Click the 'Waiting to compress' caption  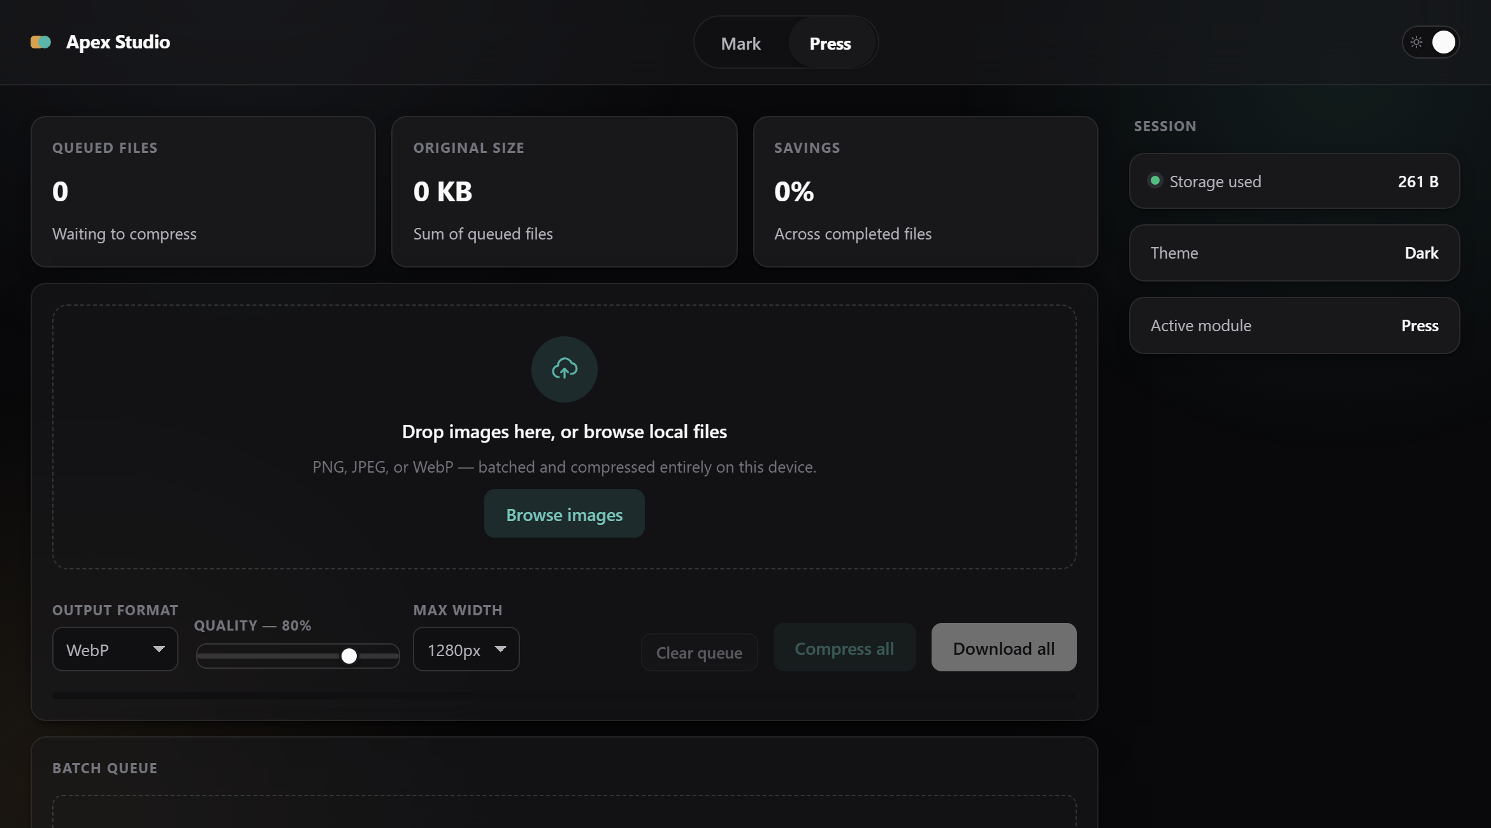click(125, 234)
